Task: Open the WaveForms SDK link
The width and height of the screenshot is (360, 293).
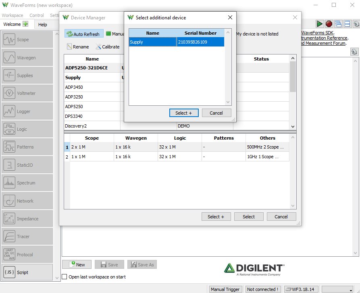Action: click(317, 33)
